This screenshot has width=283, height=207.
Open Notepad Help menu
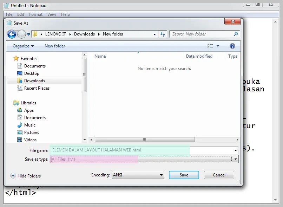click(x=65, y=14)
